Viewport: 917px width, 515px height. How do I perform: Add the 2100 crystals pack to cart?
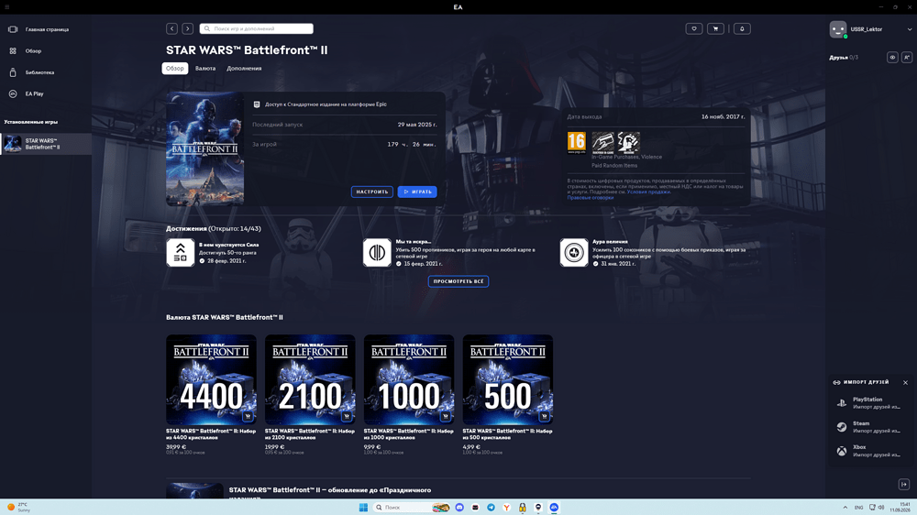tap(347, 416)
